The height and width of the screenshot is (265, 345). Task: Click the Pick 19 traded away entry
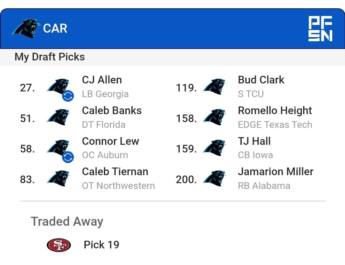101,245
